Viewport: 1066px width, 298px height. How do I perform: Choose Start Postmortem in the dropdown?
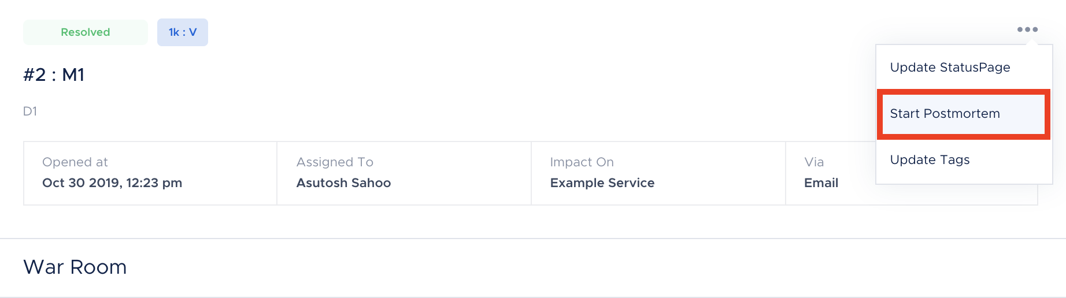[x=945, y=114]
